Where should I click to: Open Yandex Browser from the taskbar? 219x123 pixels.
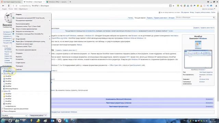click(x=60, y=121)
